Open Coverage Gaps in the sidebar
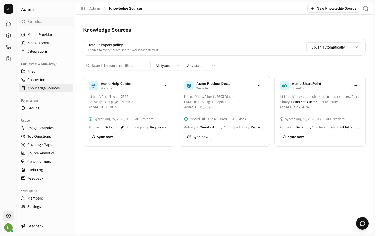This screenshot has width=379, height=236. pyautogui.click(x=46, y=145)
